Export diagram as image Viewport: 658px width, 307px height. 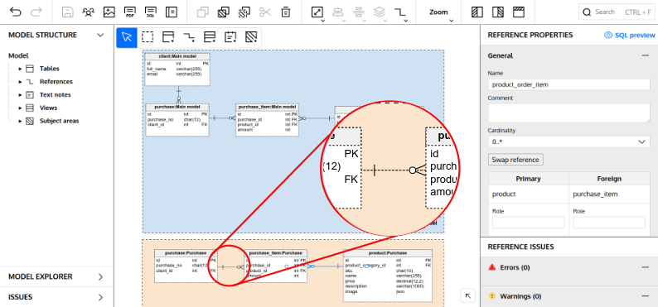click(109, 12)
